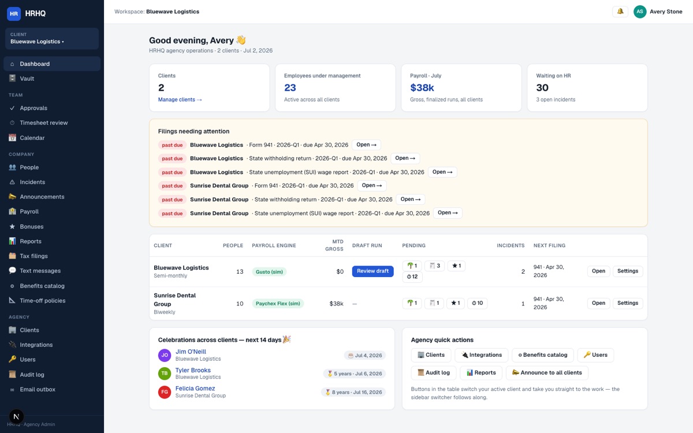Open Bluewave Logistics State withholding return
693x433 pixels.
(405, 158)
